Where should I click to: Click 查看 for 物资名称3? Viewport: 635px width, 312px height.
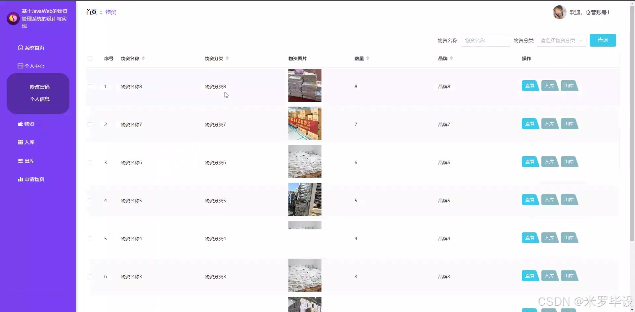530,276
